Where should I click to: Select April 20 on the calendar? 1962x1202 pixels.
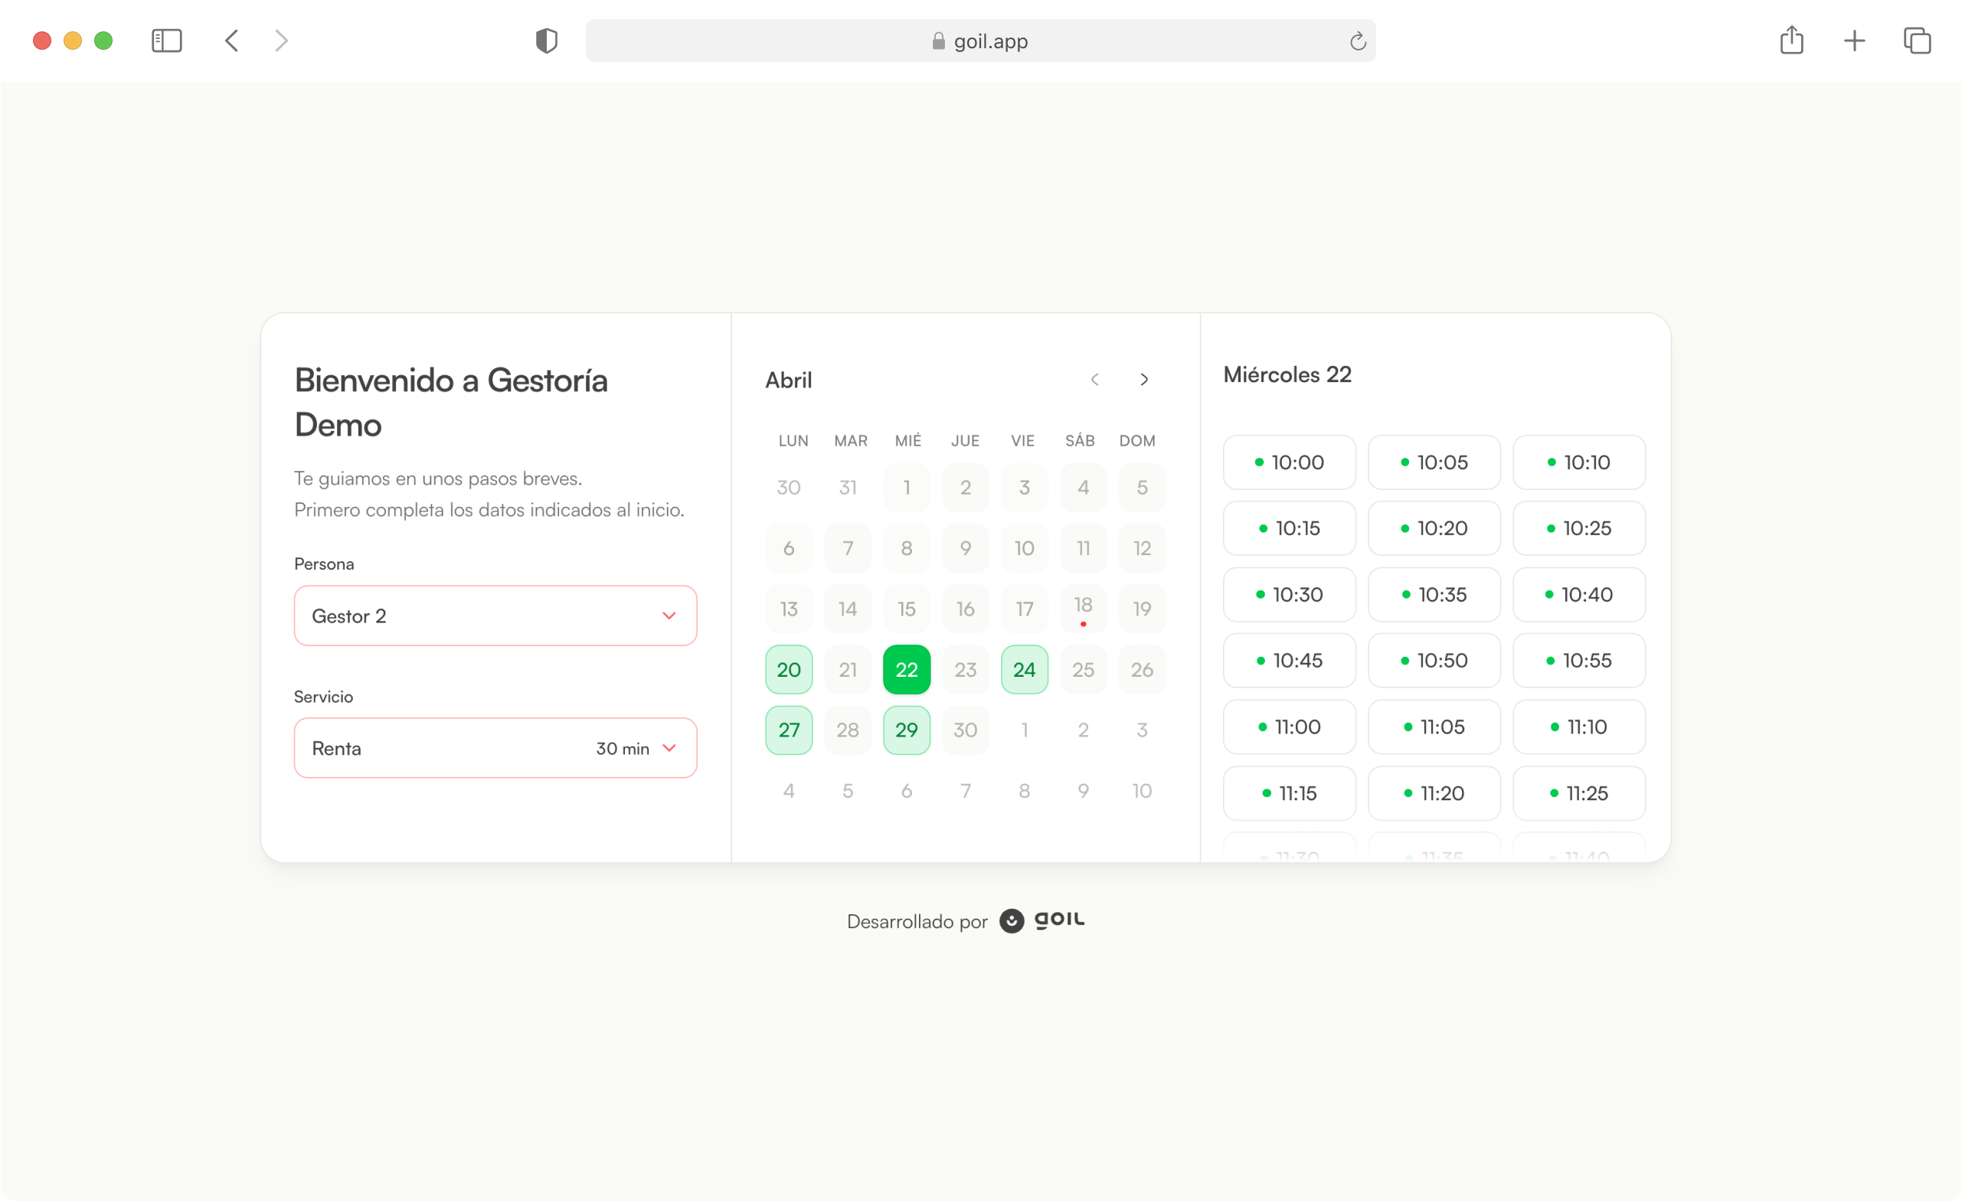(x=788, y=669)
